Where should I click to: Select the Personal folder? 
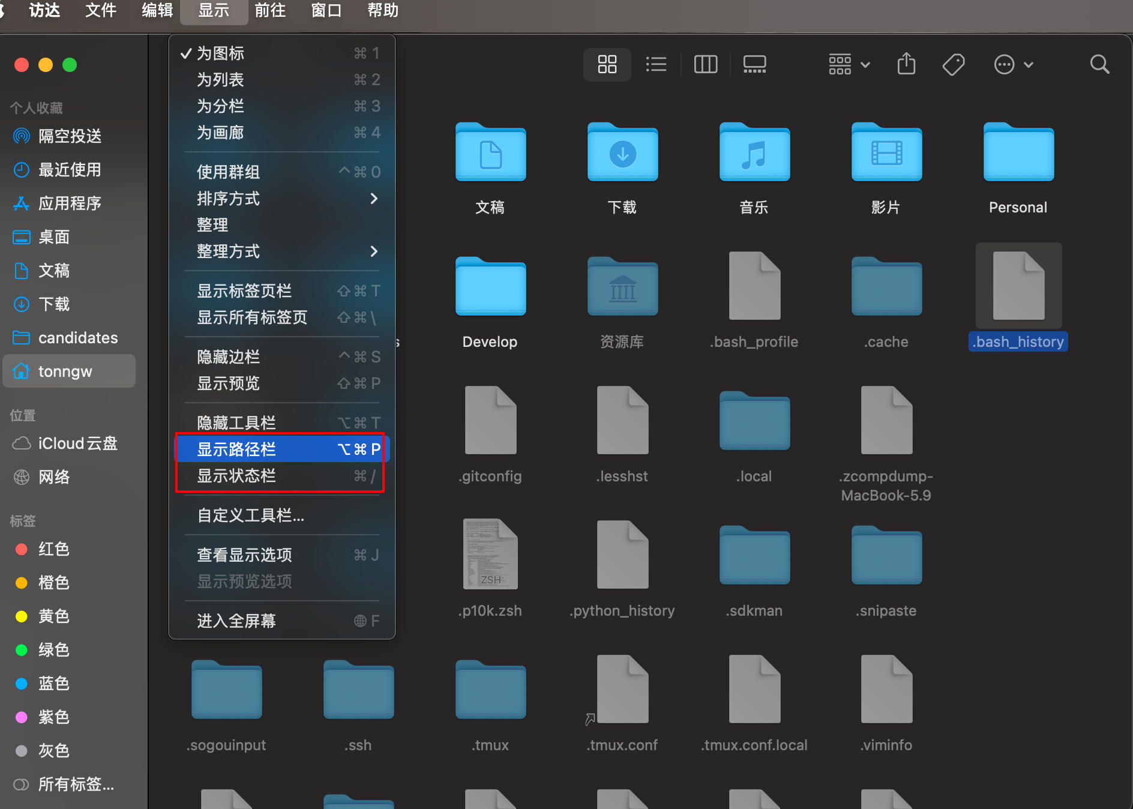(1018, 152)
